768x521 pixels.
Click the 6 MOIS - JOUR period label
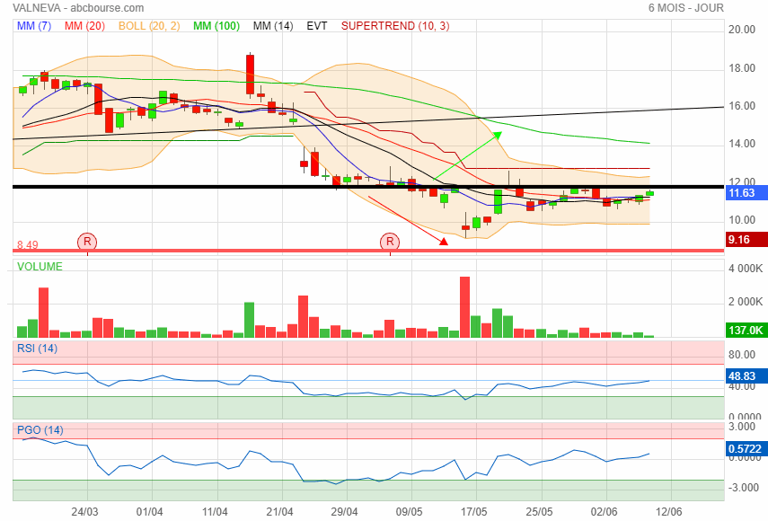point(685,8)
